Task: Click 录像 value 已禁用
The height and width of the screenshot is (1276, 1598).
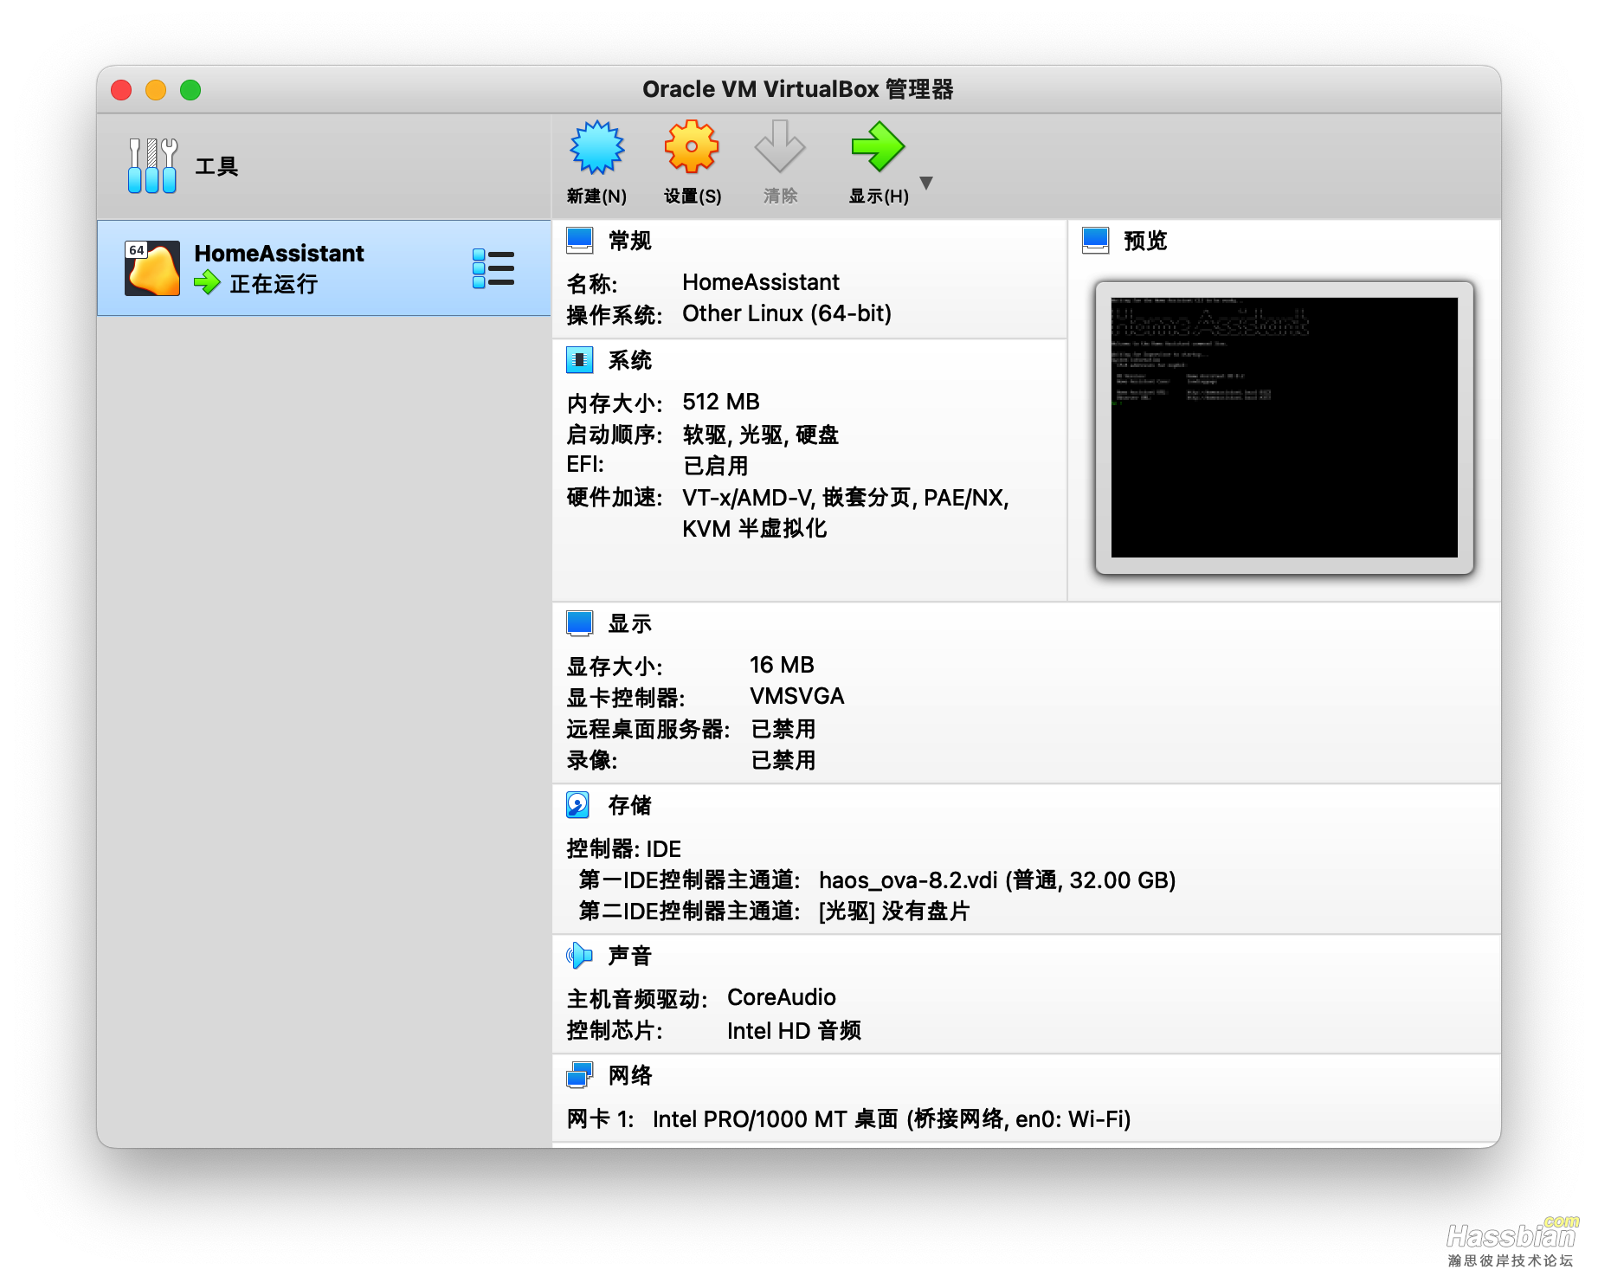Action: [x=783, y=760]
